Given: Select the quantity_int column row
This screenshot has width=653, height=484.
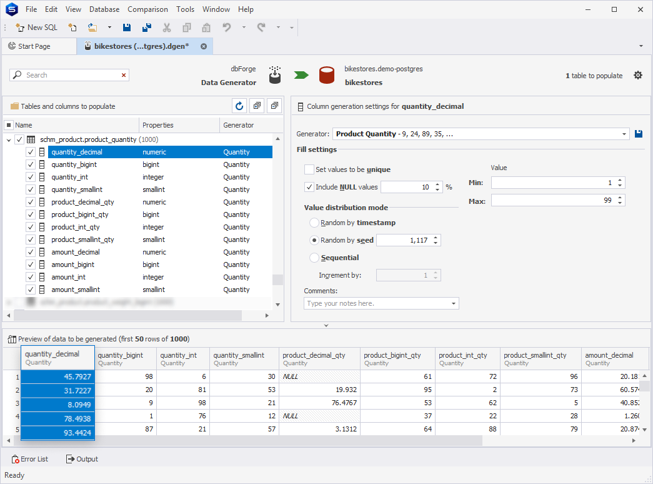Looking at the screenshot, I should (x=161, y=177).
